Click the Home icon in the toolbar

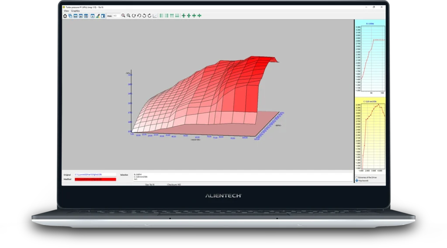(x=65, y=16)
